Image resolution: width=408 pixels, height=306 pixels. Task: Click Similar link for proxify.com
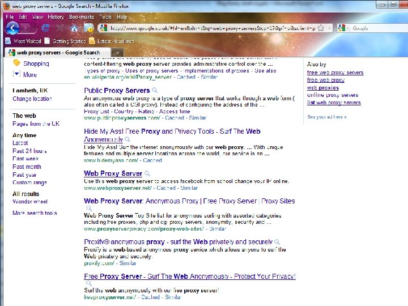(127, 263)
